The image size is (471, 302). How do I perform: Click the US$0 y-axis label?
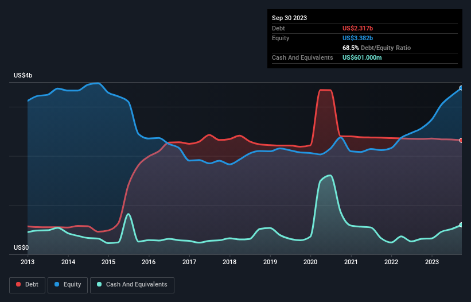tap(21, 247)
